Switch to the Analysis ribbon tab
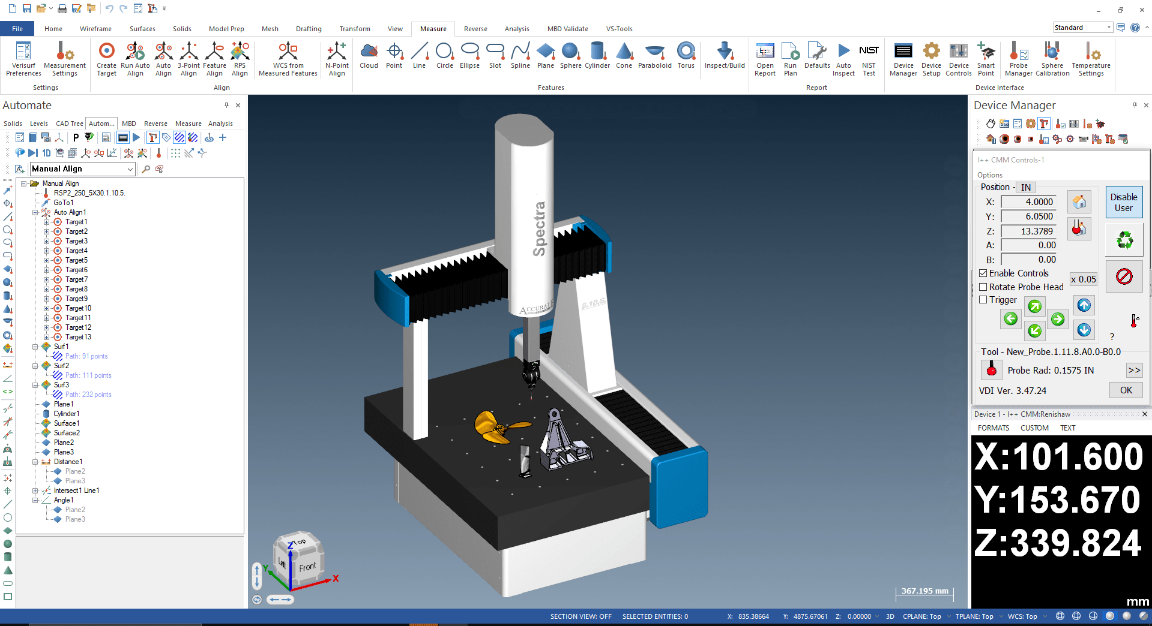 point(517,29)
